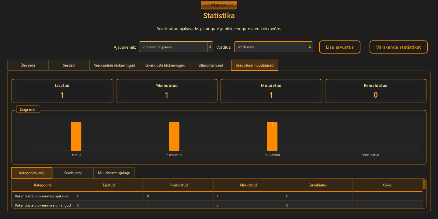Click the Eemaldatud axis label in chart
438x219 pixels.
click(x=370, y=155)
